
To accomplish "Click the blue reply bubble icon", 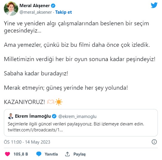I will [39, 154].
